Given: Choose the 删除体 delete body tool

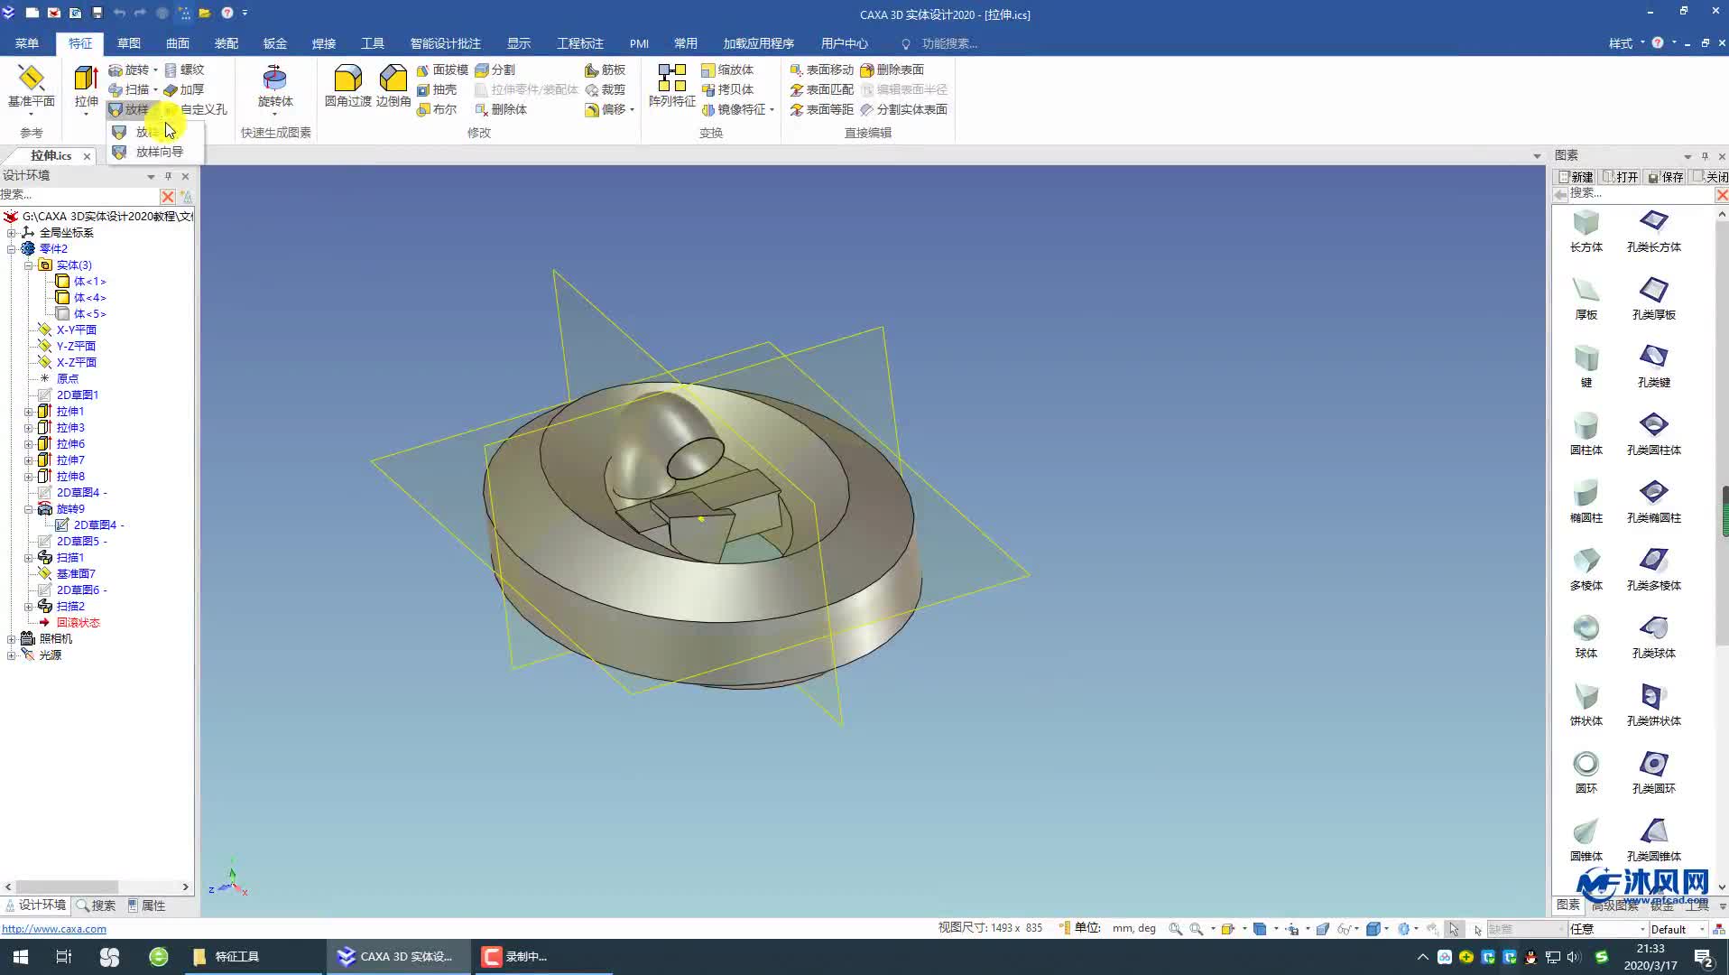Looking at the screenshot, I should point(502,109).
